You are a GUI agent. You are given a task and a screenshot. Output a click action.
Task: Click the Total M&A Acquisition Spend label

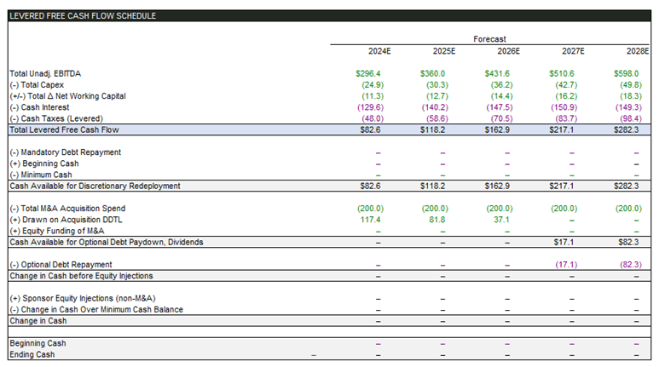pyautogui.click(x=66, y=209)
